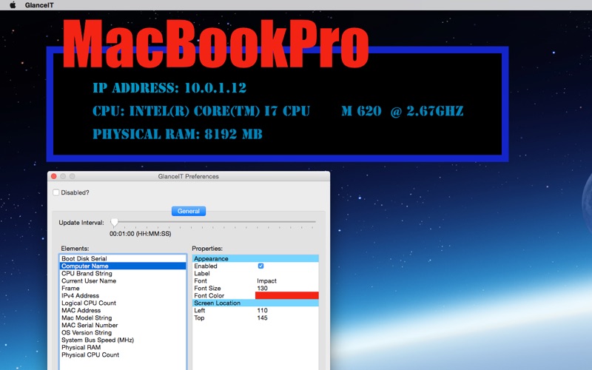The image size is (592, 370).
Task: Select OS Version String element
Action: (123, 332)
